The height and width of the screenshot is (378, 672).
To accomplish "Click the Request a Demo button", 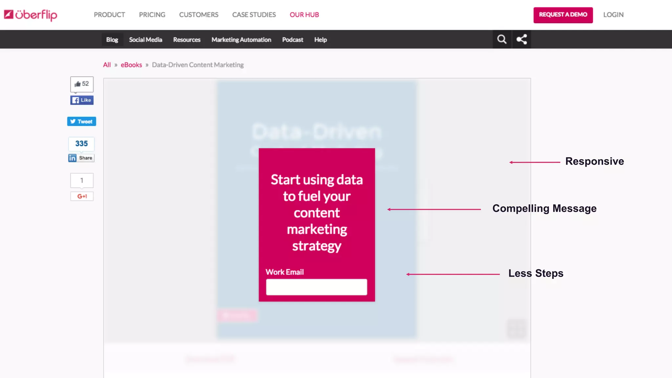I will pos(563,15).
